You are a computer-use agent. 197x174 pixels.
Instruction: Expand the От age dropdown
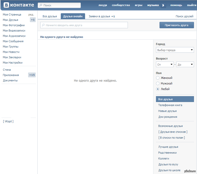pyautogui.click(x=165, y=65)
